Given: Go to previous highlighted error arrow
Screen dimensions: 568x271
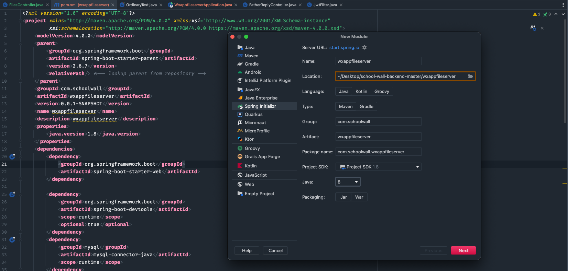Looking at the screenshot, I should tap(556, 14).
